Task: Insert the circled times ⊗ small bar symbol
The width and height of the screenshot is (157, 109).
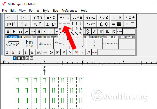Action: [51, 52]
